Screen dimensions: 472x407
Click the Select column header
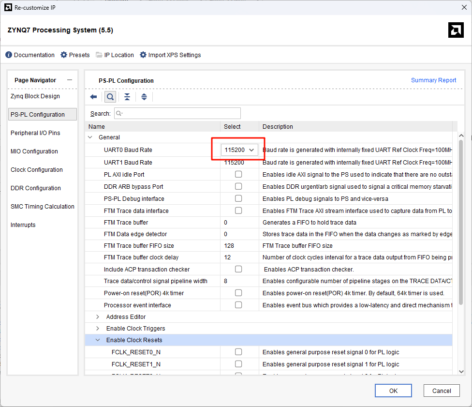click(x=239, y=126)
